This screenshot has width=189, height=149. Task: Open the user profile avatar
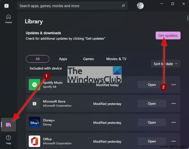tap(140, 6)
